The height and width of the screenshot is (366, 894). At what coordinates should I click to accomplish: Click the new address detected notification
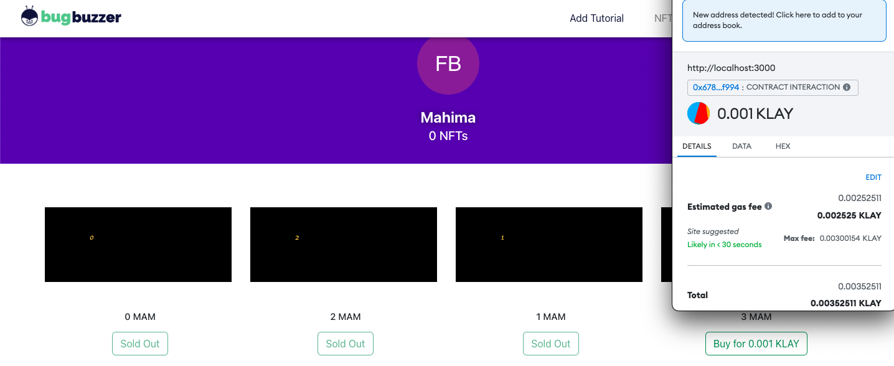click(x=784, y=20)
